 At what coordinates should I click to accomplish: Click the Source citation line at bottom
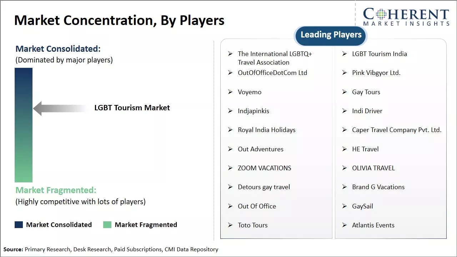[111, 250]
